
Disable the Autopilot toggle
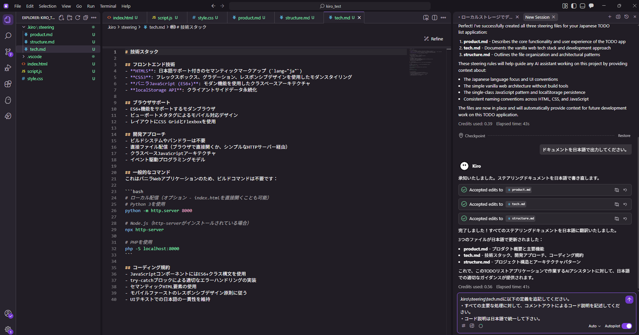pyautogui.click(x=626, y=326)
